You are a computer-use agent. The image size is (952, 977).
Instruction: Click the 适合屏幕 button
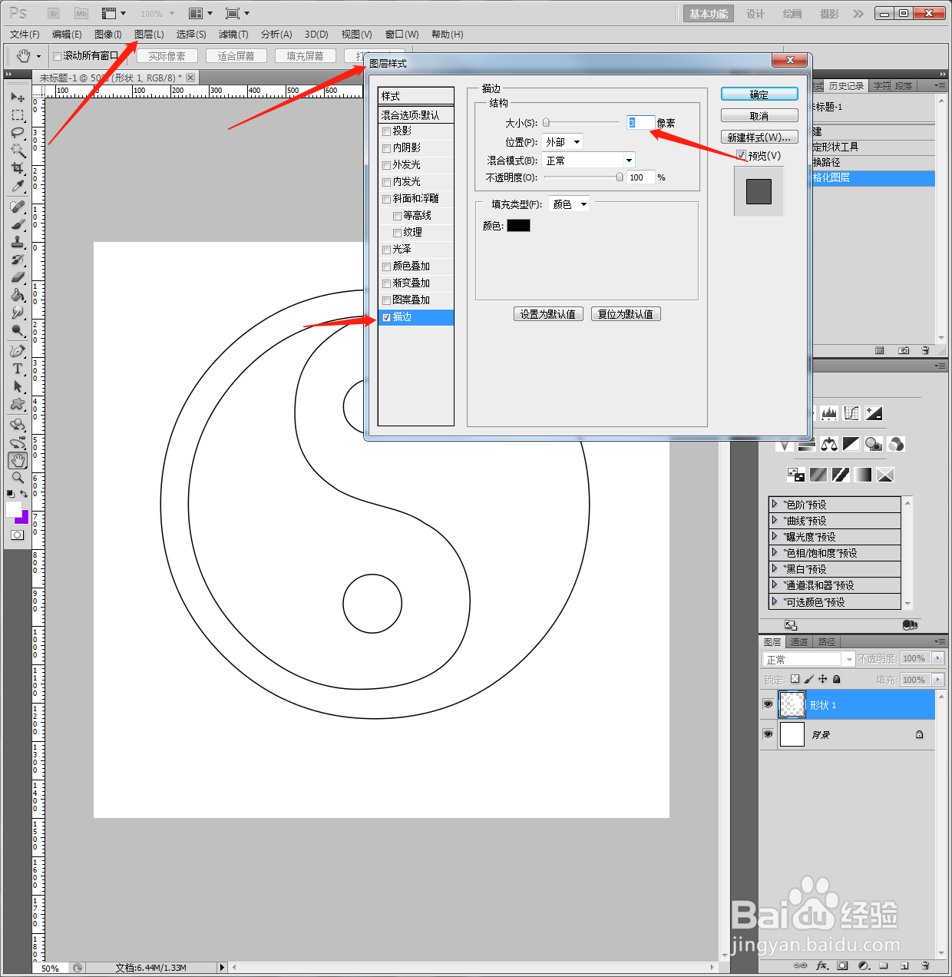[236, 56]
